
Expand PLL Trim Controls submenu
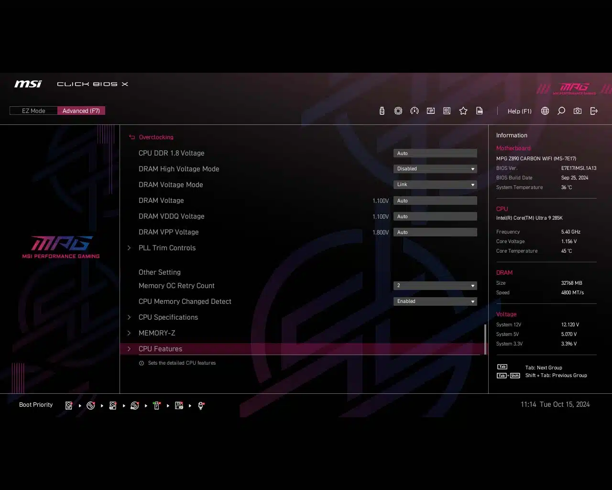(167, 248)
